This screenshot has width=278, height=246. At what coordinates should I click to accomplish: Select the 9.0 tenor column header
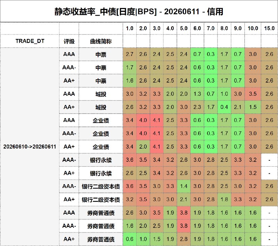238,28
